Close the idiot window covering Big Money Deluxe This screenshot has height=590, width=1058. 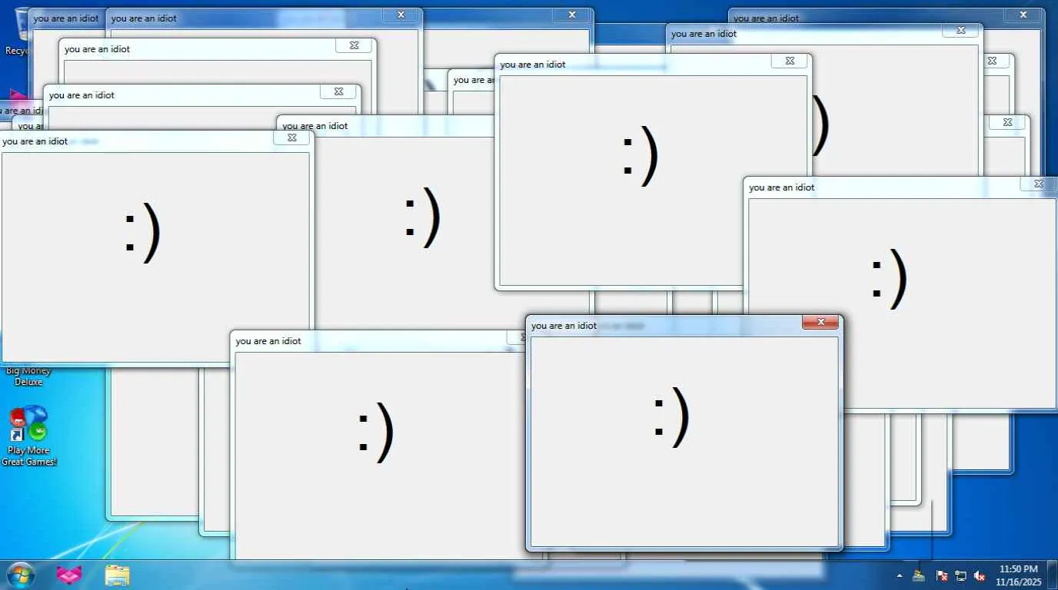click(x=292, y=138)
